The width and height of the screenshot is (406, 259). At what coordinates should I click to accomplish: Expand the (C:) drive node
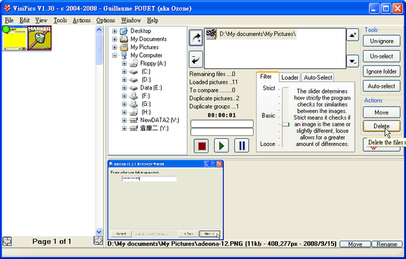coord(124,72)
